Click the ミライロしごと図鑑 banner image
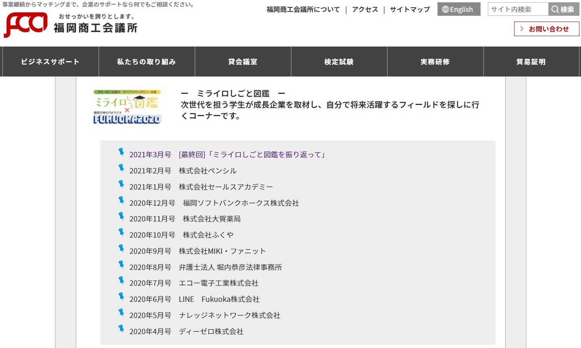 tap(127, 107)
